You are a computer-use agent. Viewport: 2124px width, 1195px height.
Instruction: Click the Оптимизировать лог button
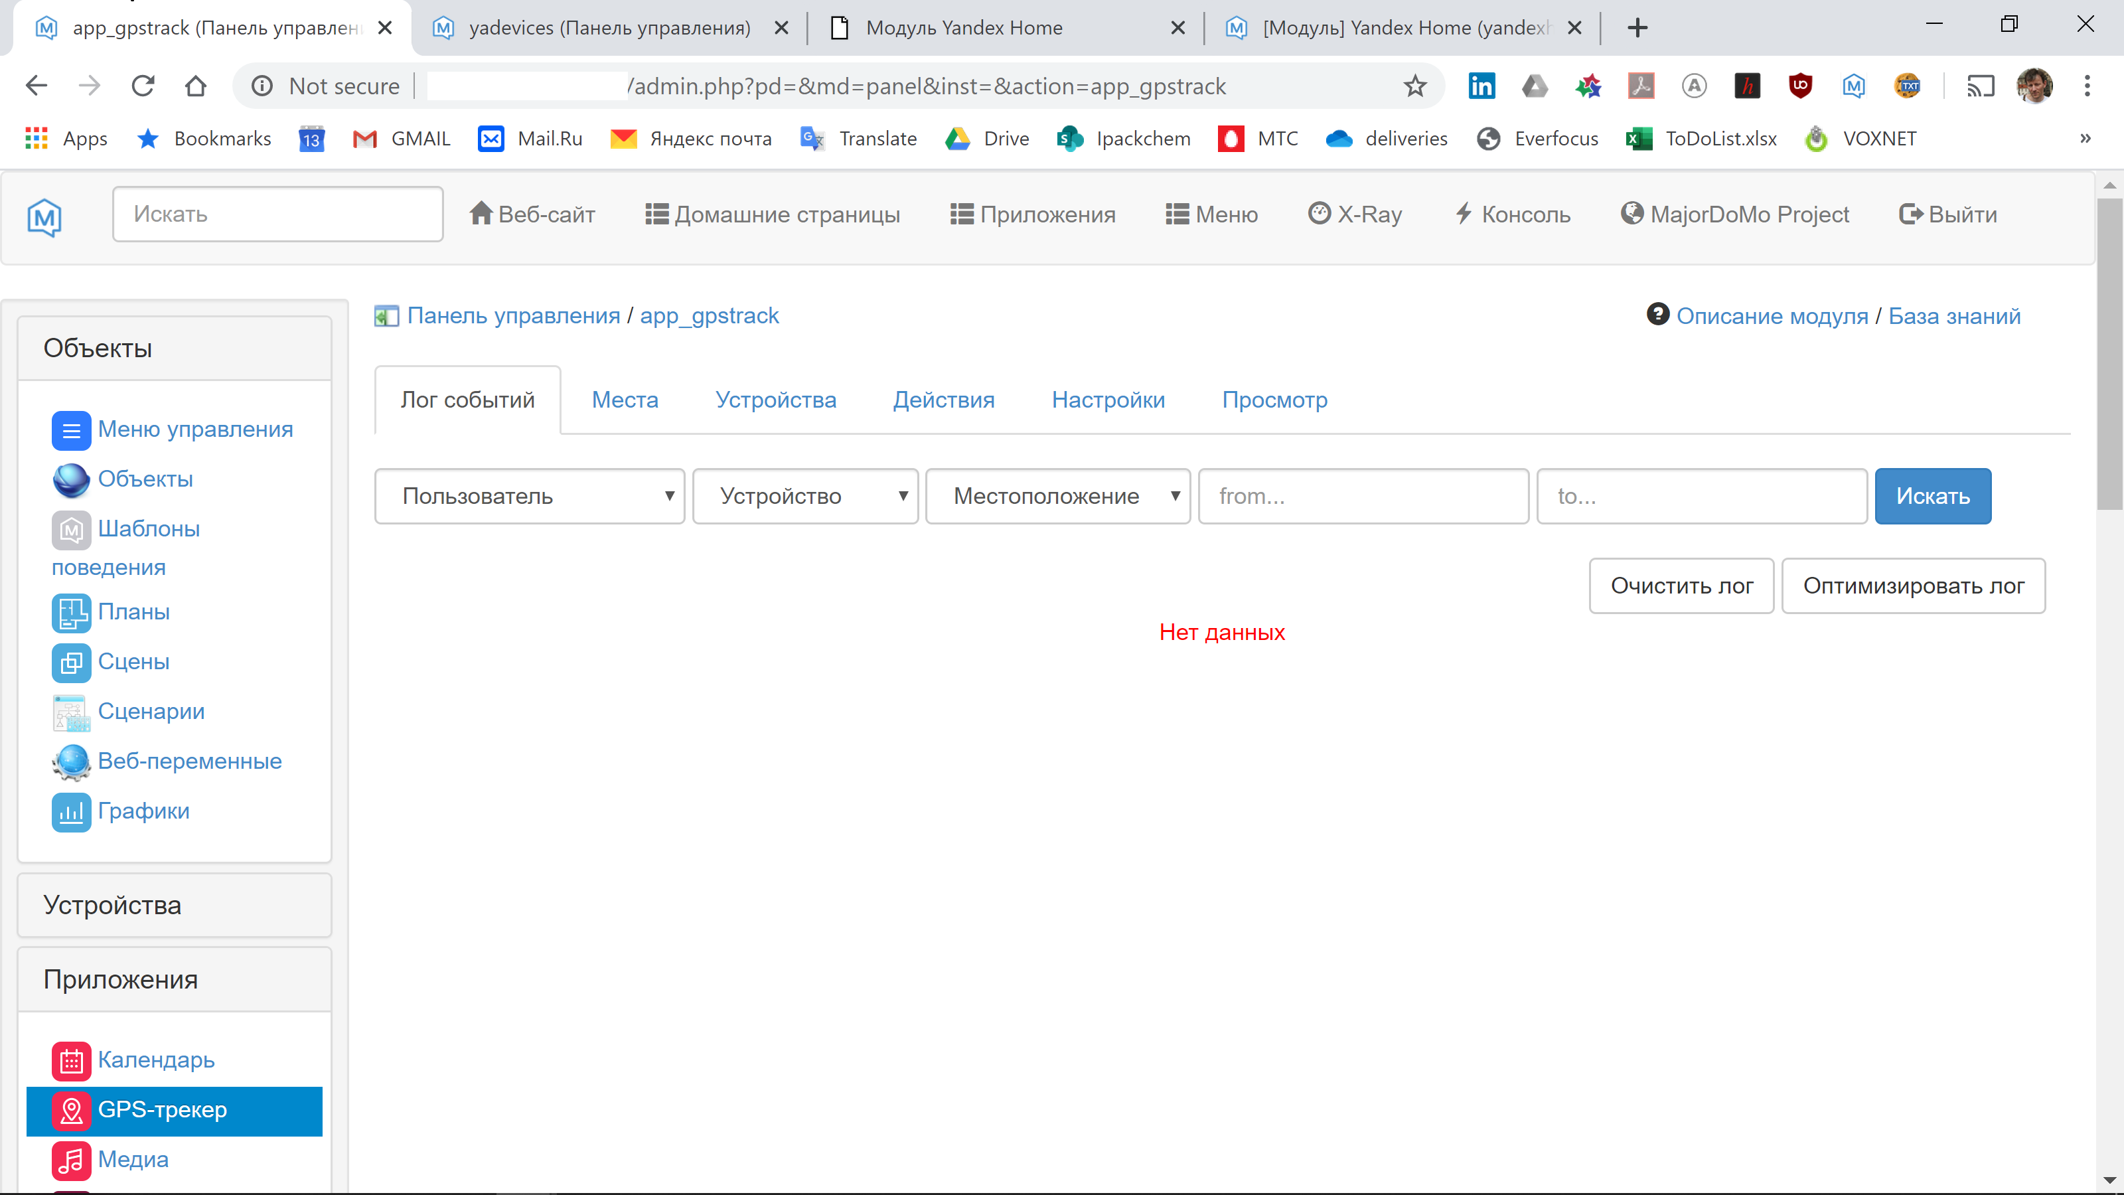pos(1914,586)
